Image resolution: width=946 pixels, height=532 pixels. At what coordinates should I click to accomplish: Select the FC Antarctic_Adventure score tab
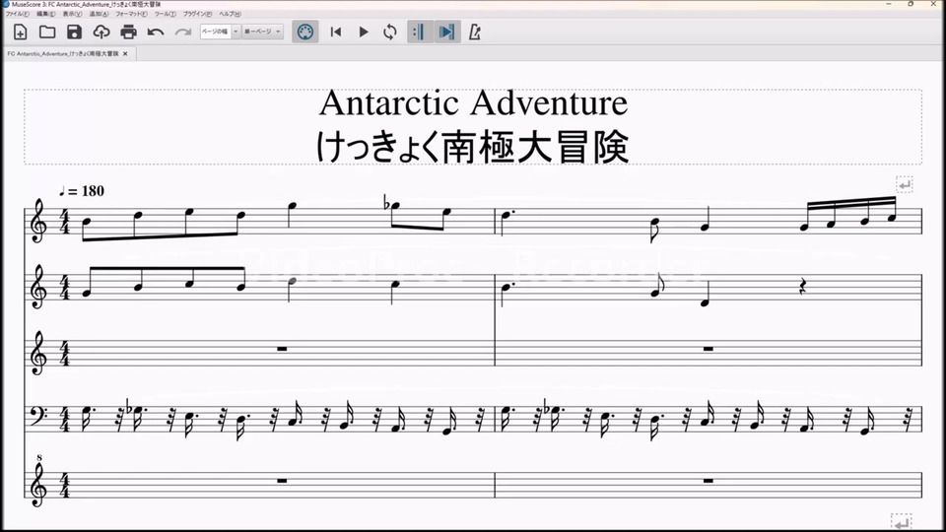[x=63, y=53]
